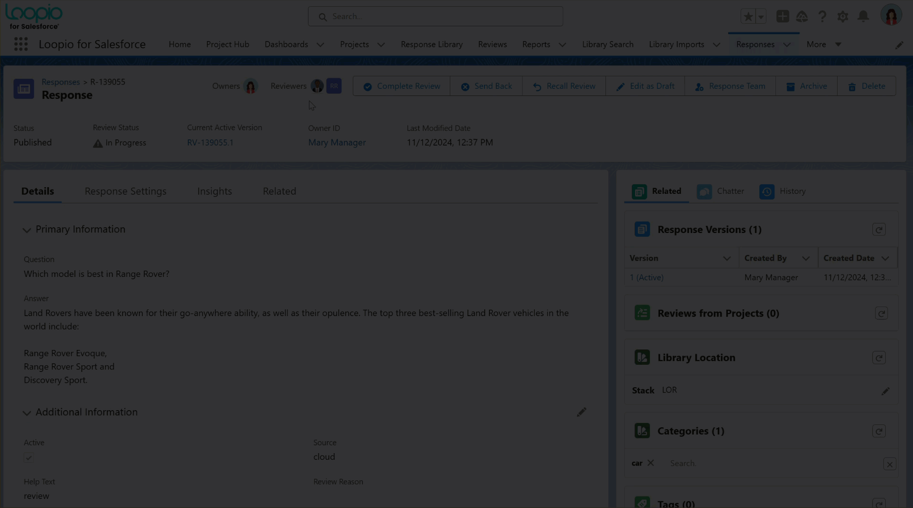Clear the Categories search box
Viewport: 913px width, 508px height.
click(x=889, y=464)
